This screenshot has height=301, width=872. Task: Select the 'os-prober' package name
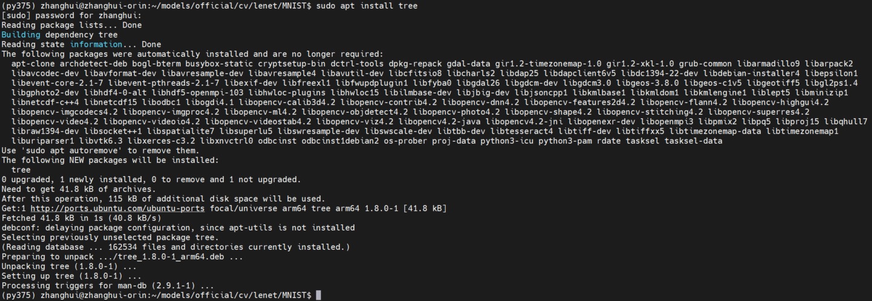pyautogui.click(x=405, y=141)
